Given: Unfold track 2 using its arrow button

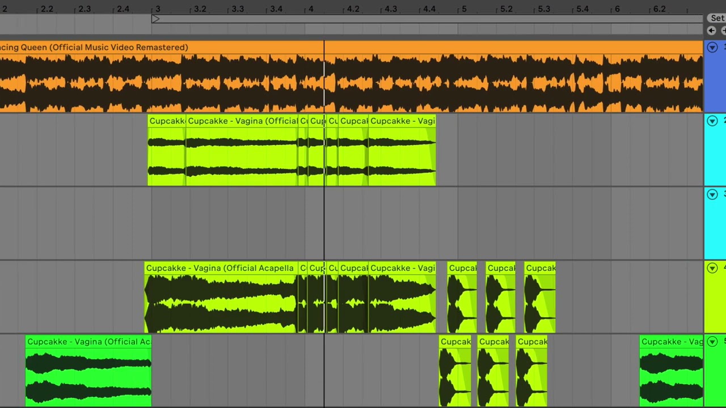Looking at the screenshot, I should (712, 121).
